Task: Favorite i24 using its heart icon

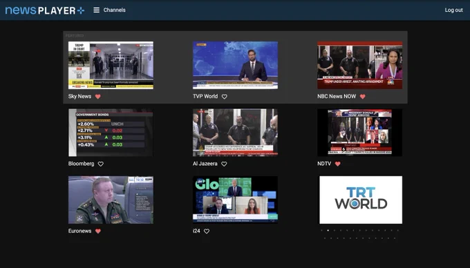Action: pyautogui.click(x=207, y=231)
